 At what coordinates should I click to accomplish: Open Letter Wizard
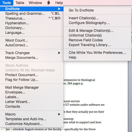32,102
